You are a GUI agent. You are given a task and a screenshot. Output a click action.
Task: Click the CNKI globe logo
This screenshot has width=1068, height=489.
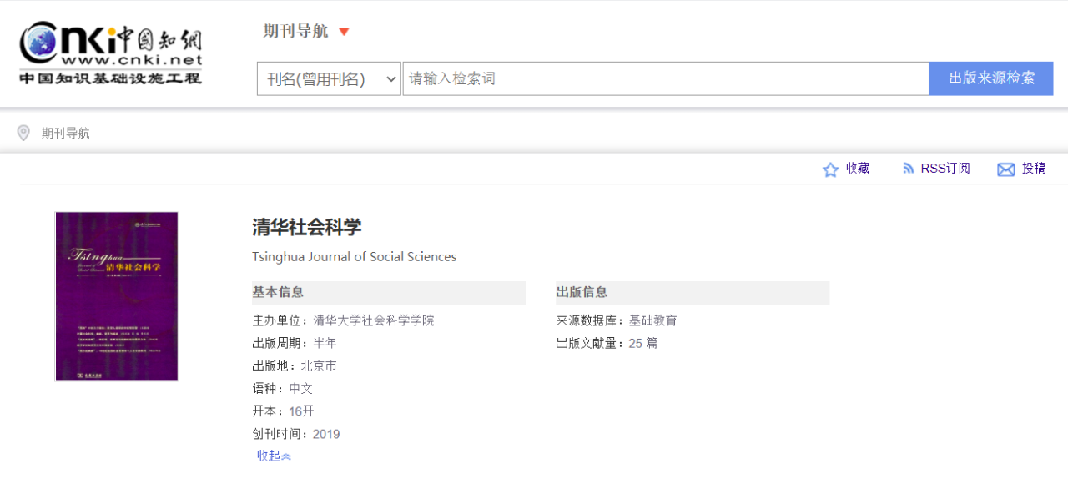click(x=42, y=43)
